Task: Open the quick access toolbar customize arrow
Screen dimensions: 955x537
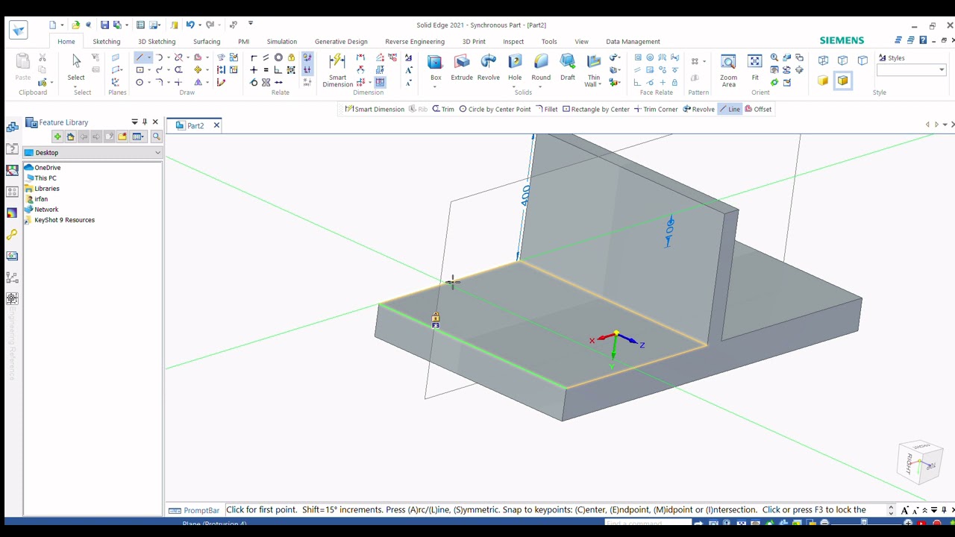Action: (x=251, y=24)
